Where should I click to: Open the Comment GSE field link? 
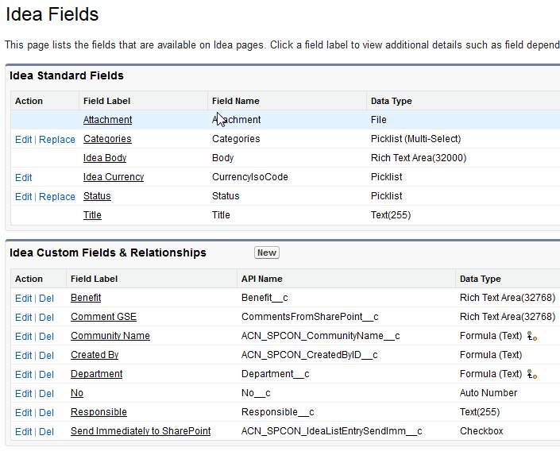coord(103,317)
